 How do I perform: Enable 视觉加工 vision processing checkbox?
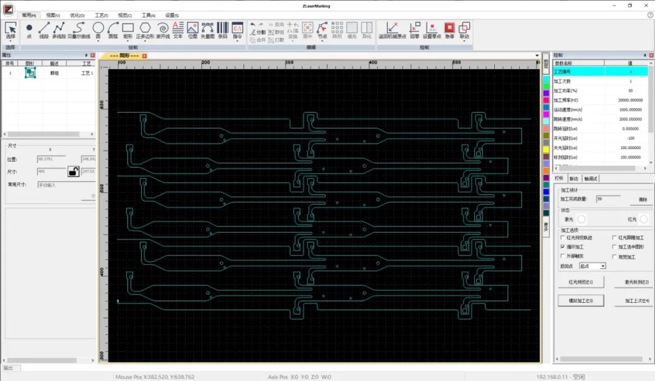(614, 257)
